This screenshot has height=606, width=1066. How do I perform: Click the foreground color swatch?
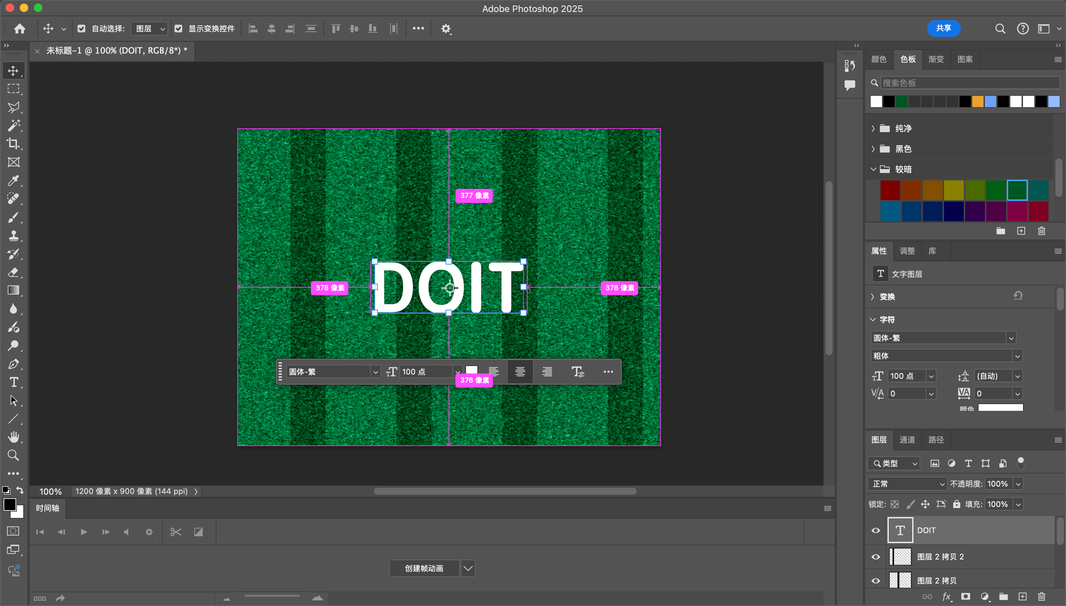tap(10, 505)
